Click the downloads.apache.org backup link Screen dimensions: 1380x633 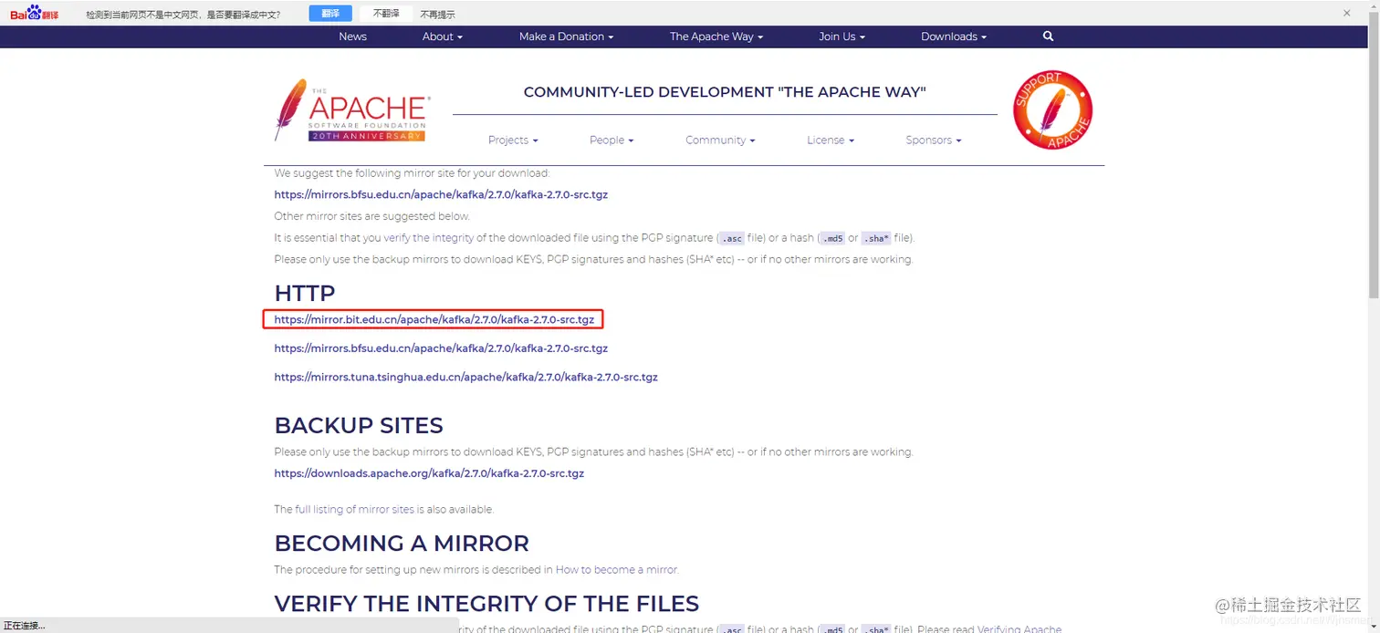click(x=429, y=473)
